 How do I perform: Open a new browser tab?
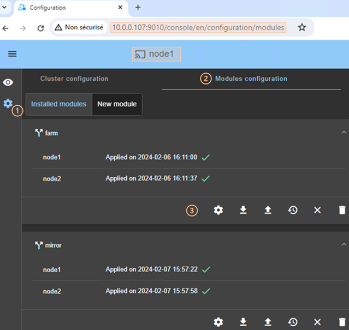[138, 8]
